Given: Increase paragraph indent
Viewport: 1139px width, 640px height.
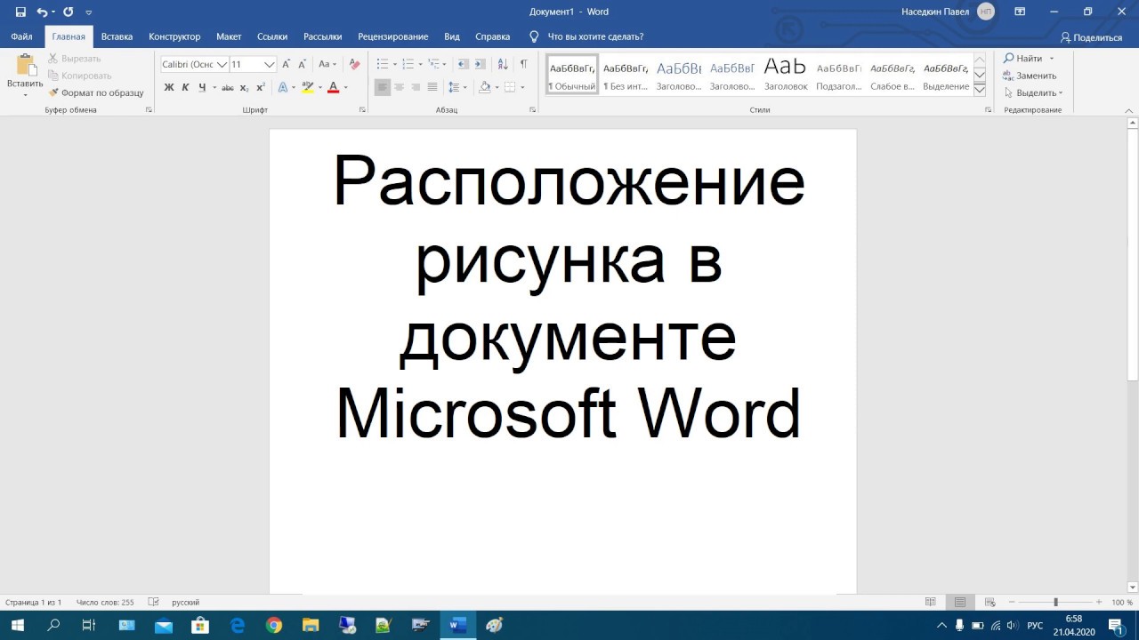Looking at the screenshot, I should click(480, 64).
